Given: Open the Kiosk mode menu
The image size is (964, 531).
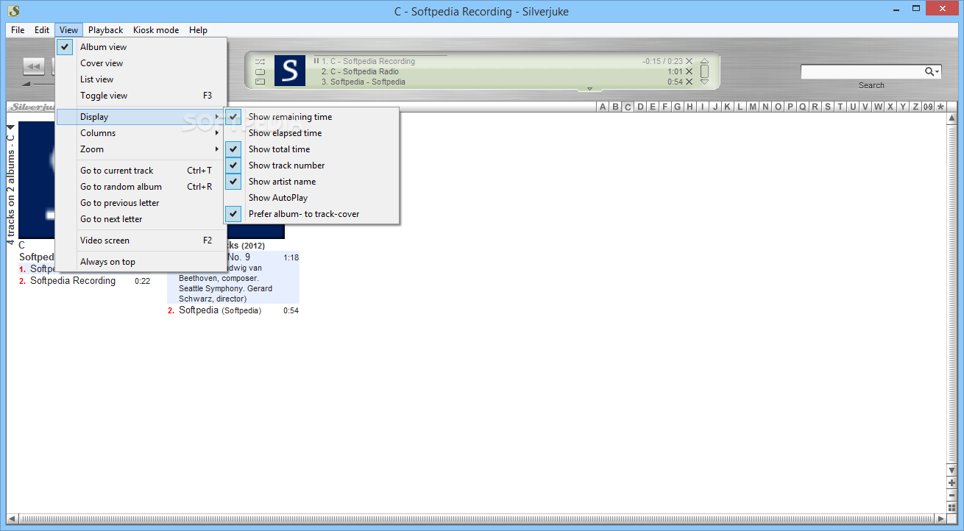Looking at the screenshot, I should tap(156, 30).
